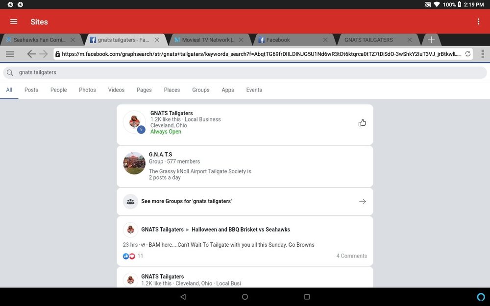This screenshot has height=306, width=490.
Task: Open Alexa icon in navigation bar
Action: tap(481, 297)
